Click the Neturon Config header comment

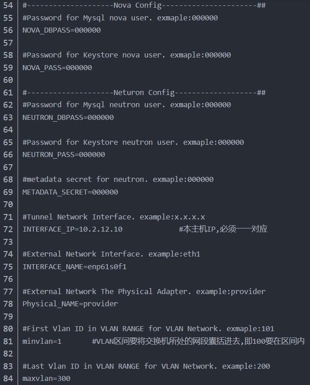[x=143, y=93]
